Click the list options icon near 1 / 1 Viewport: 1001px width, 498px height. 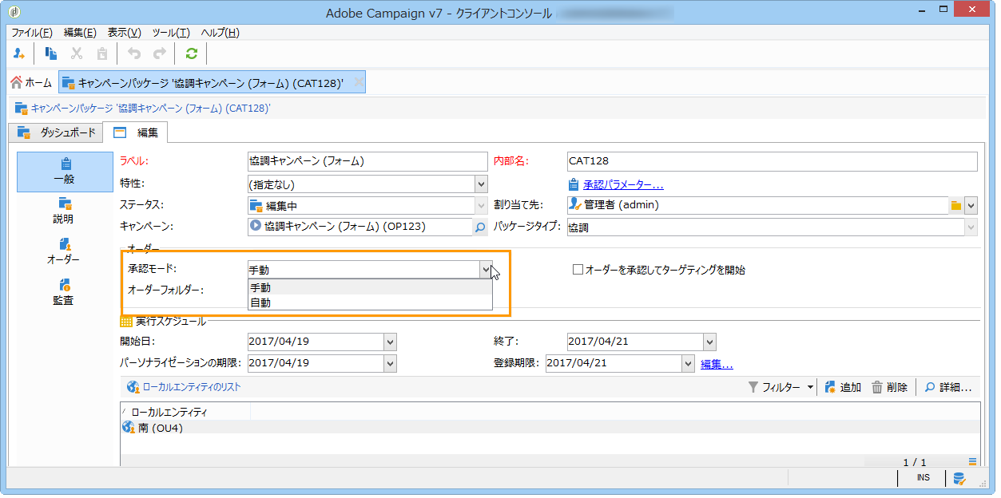click(973, 462)
